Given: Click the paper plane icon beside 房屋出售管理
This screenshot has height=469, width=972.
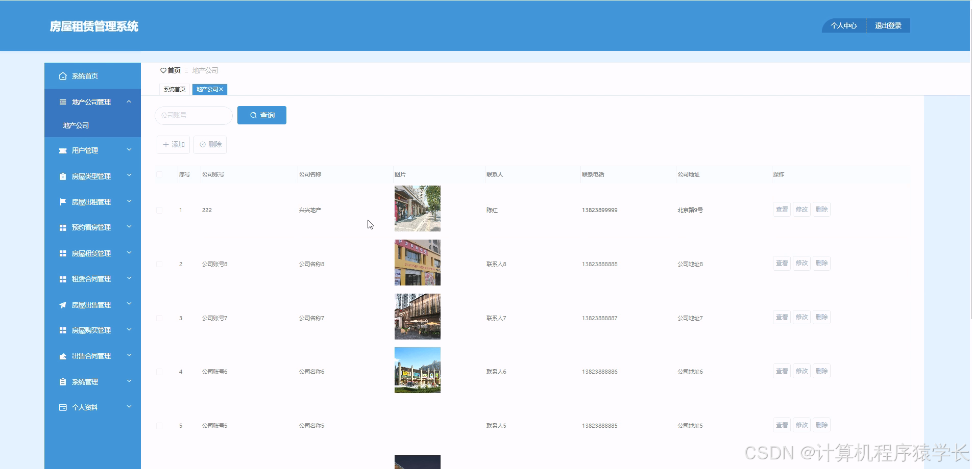Looking at the screenshot, I should click(63, 305).
